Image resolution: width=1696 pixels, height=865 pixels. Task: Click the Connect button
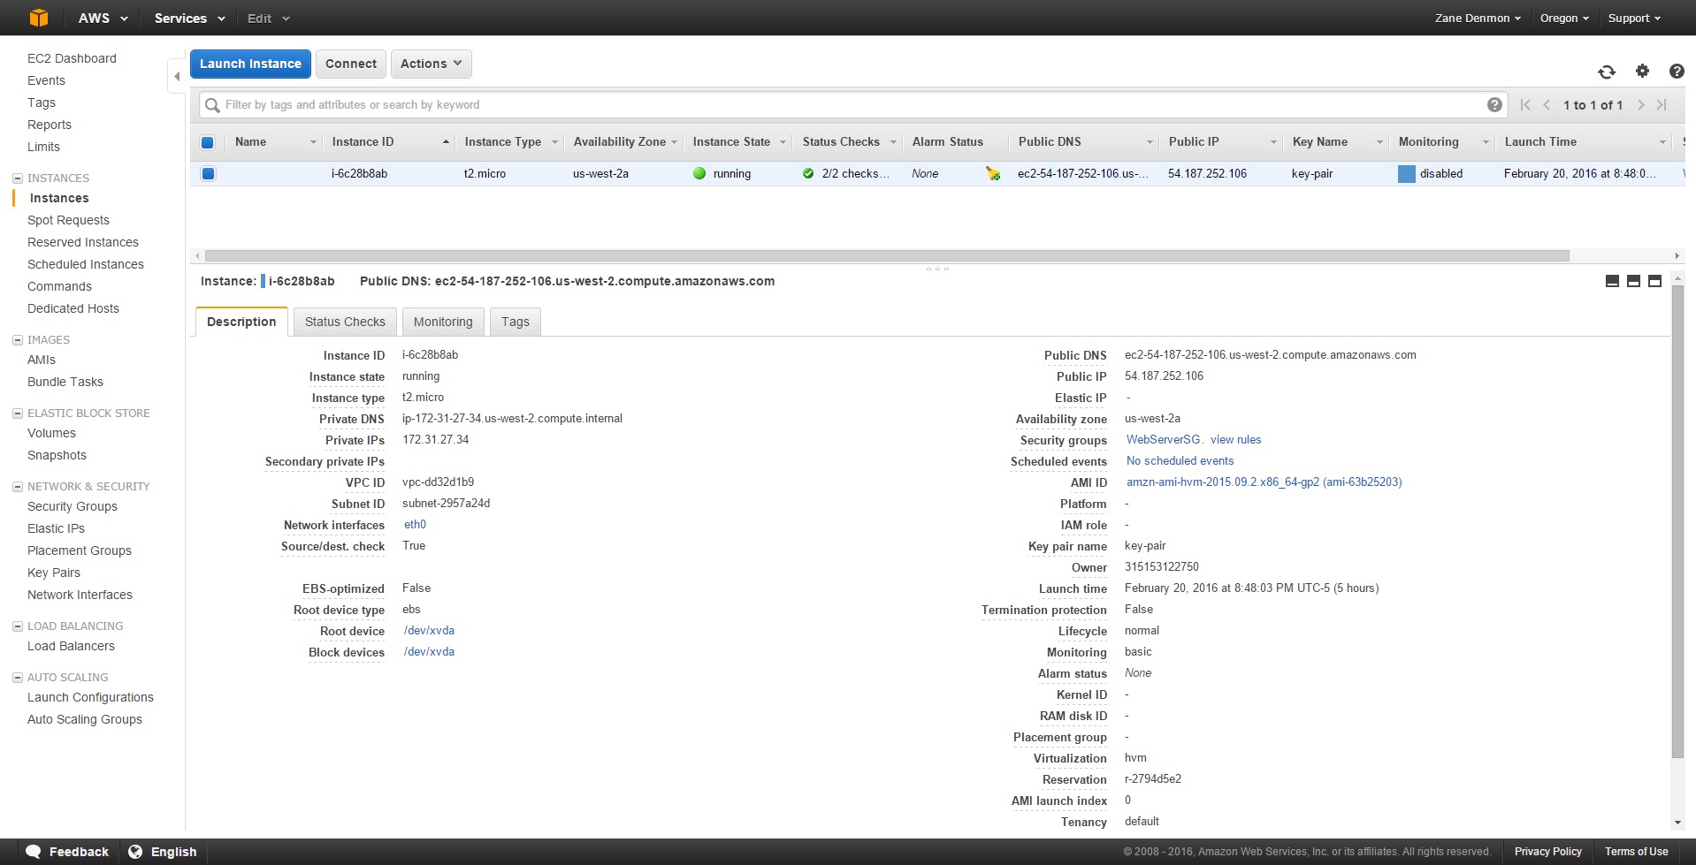coord(351,64)
